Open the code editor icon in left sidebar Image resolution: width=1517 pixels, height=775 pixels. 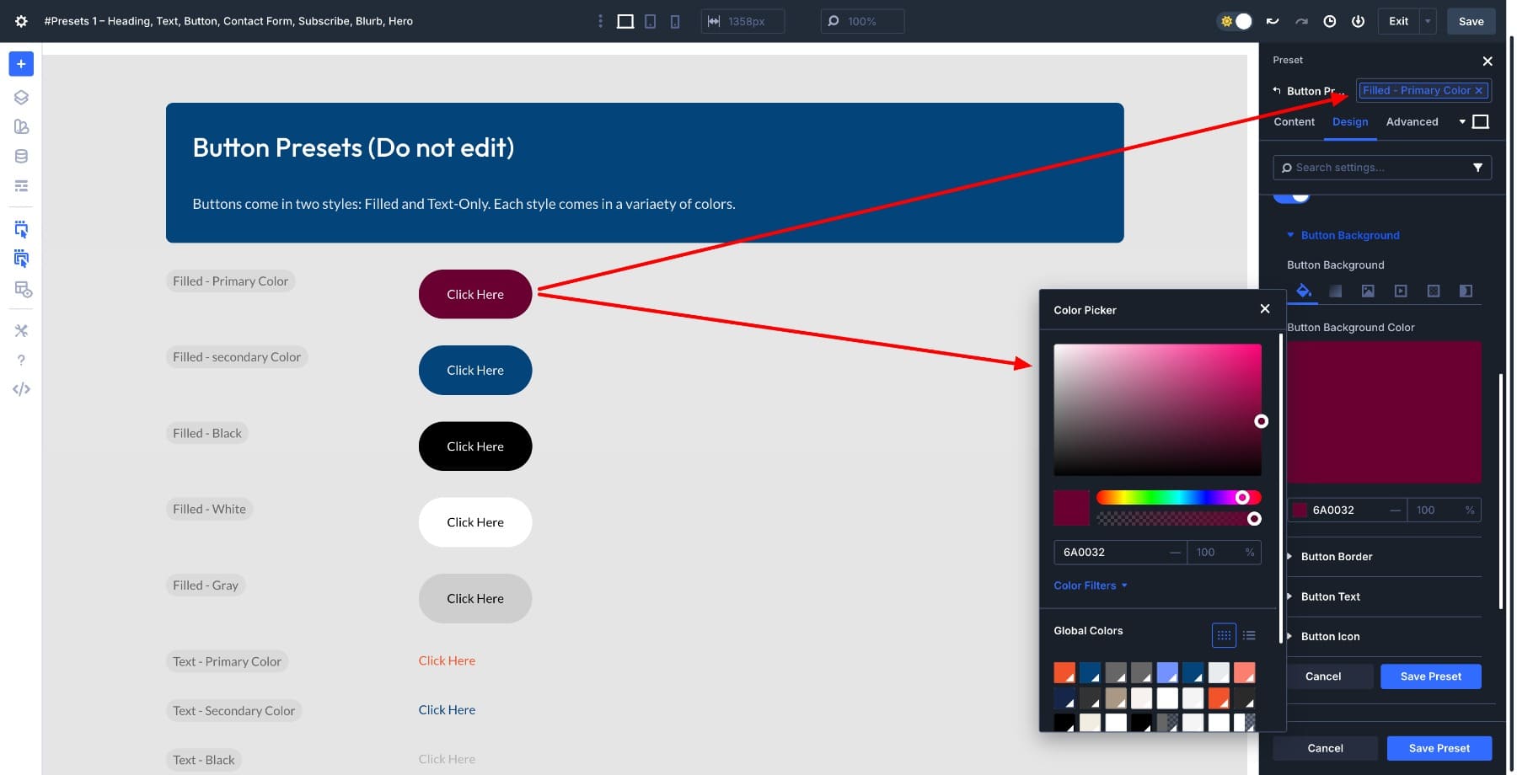pyautogui.click(x=21, y=388)
